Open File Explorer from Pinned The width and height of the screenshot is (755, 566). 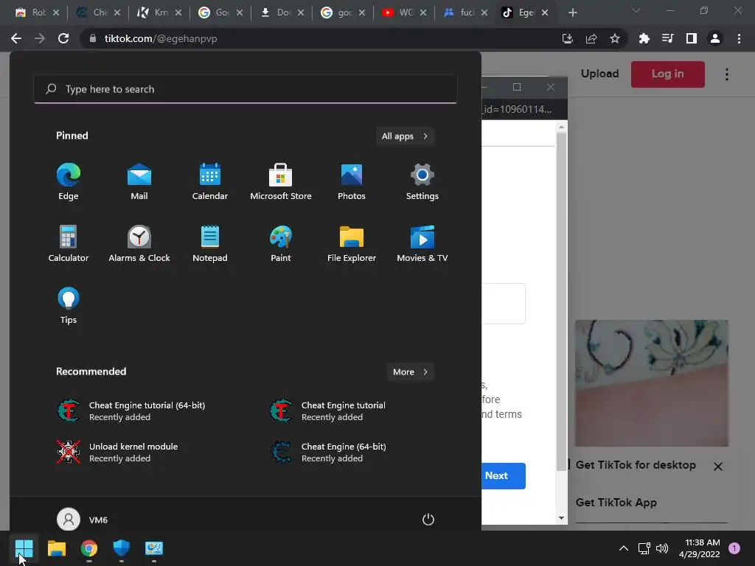(x=352, y=243)
